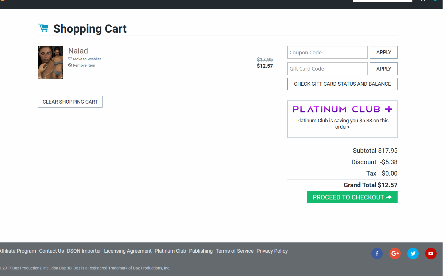Focus the Gift Card Code field
This screenshot has width=446, height=276.
[327, 69]
